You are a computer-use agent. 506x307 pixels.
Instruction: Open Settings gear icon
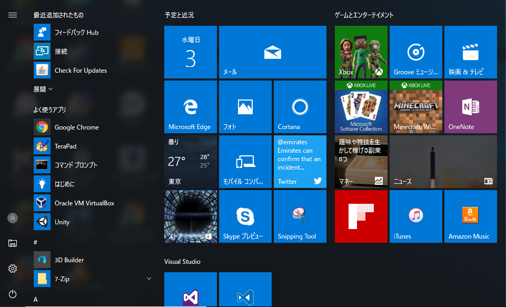coord(13,269)
